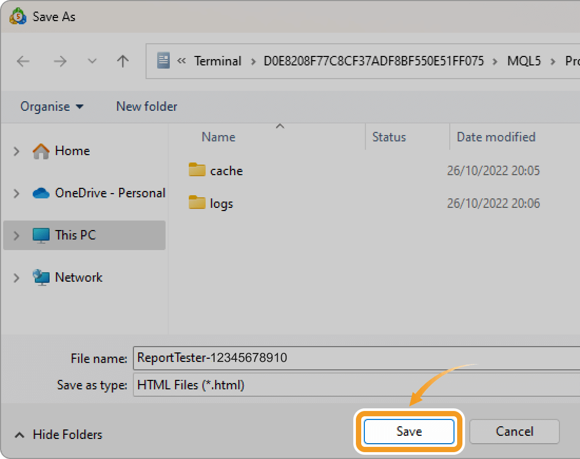Image resolution: width=580 pixels, height=459 pixels.
Task: Show hidden path via double-chevron in breadcrumb
Action: pos(181,61)
